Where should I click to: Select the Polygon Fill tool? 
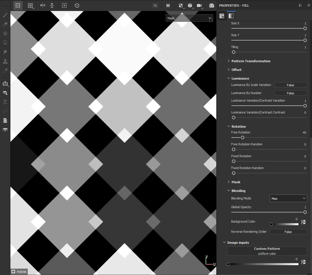pyautogui.click(x=5, y=43)
